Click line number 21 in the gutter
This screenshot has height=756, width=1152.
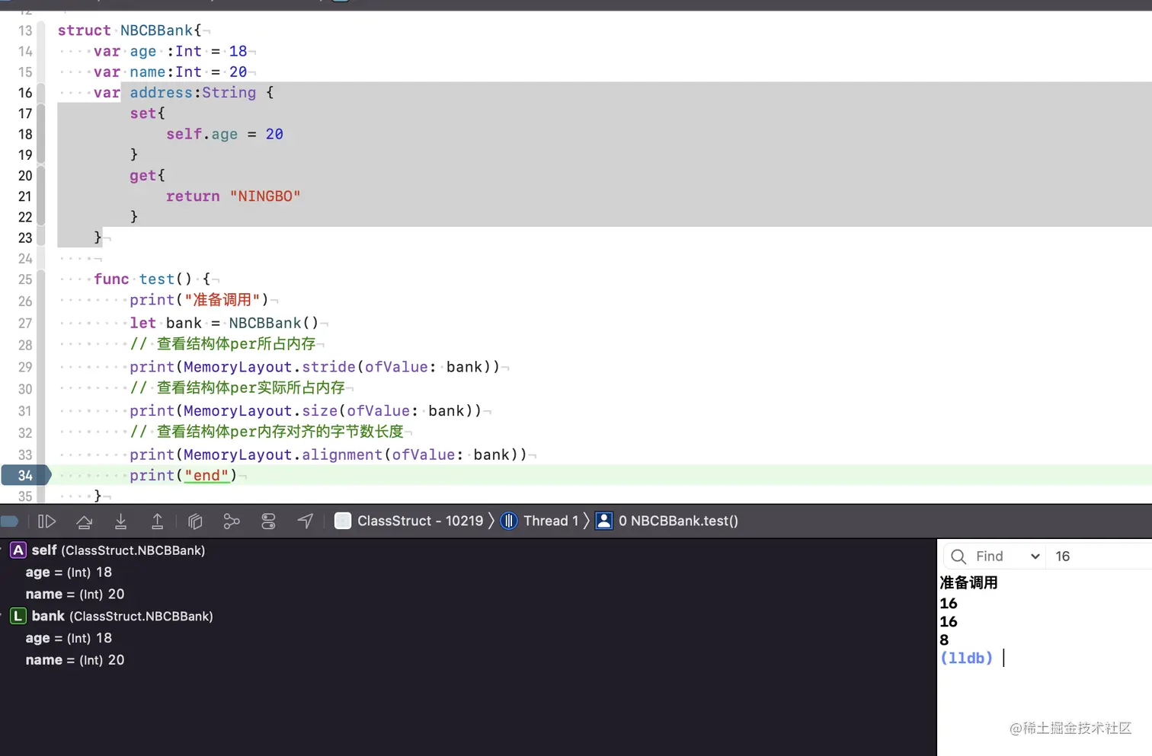25,196
